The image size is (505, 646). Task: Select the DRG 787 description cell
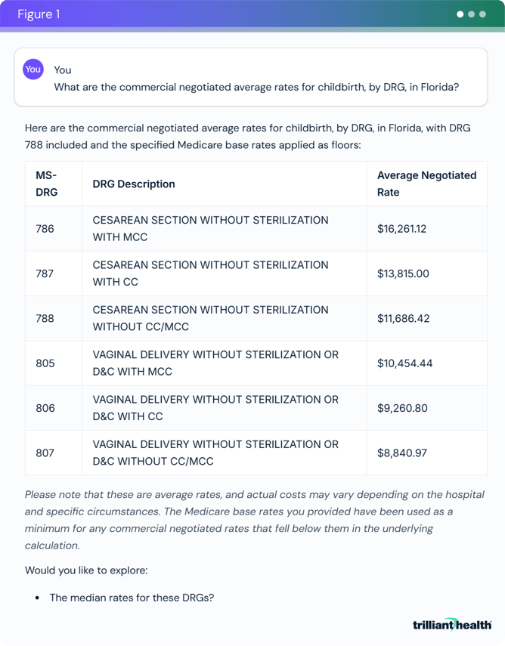[210, 273]
